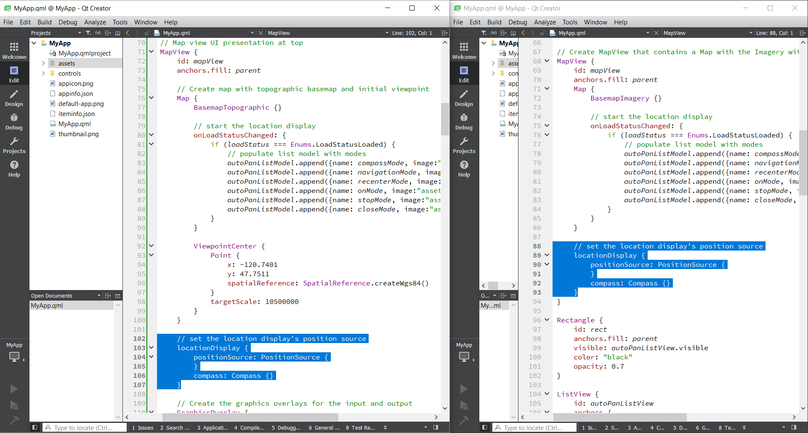The height and width of the screenshot is (433, 808).
Task: Collapse code fold at line 92 left editor
Action: [x=151, y=246]
